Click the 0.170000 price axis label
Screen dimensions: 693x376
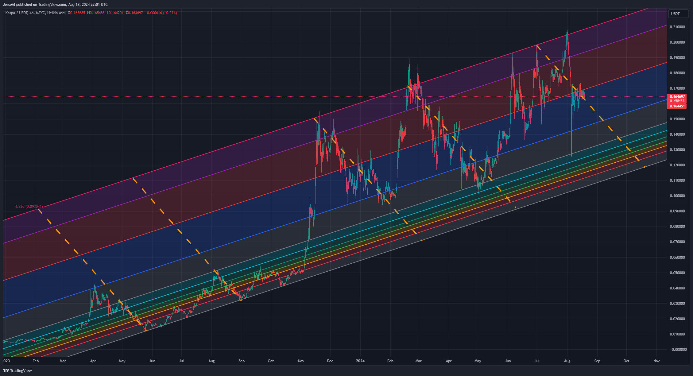click(x=677, y=88)
